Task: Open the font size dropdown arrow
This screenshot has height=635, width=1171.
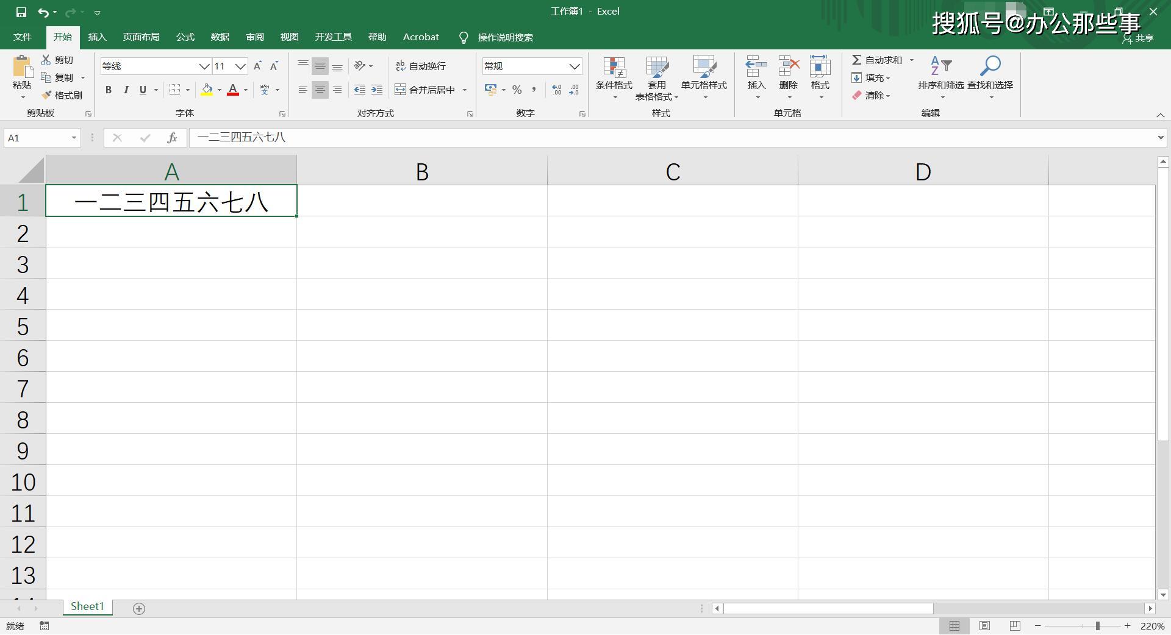Action: pos(240,66)
